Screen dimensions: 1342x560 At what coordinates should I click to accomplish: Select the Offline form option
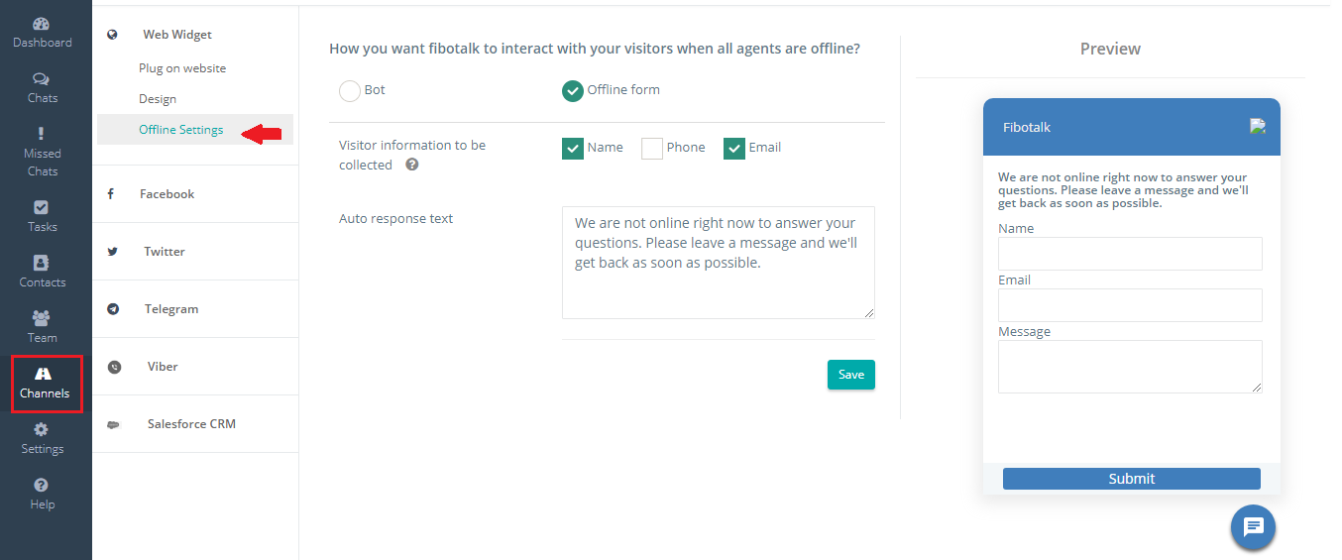(x=573, y=91)
